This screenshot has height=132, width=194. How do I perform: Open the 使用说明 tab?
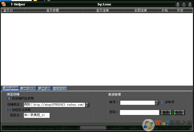[x=60, y=89]
